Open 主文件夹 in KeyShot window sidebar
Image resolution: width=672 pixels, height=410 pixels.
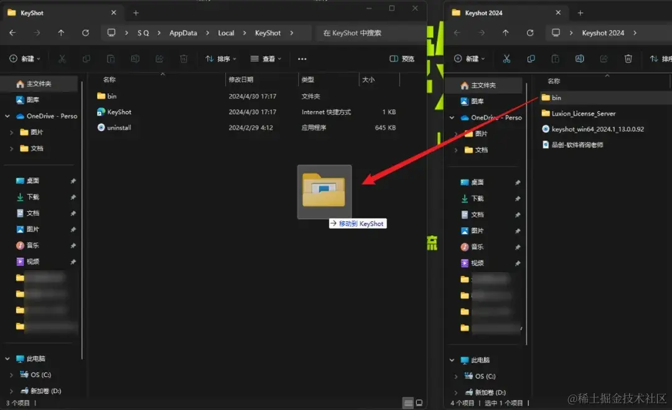pos(39,84)
